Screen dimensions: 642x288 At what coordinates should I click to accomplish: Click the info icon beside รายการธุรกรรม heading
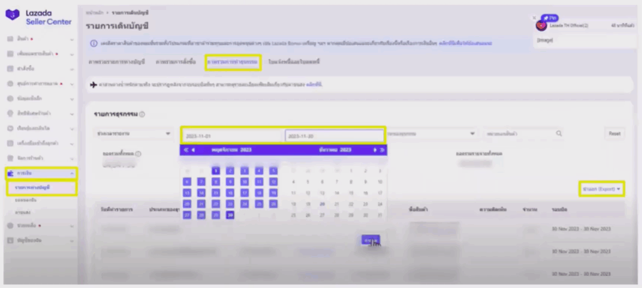point(142,115)
